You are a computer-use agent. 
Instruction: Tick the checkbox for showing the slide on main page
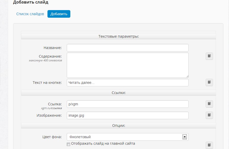tap(68, 144)
